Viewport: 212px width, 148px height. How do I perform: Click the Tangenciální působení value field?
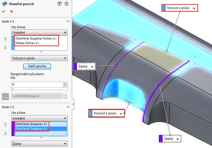37,84
